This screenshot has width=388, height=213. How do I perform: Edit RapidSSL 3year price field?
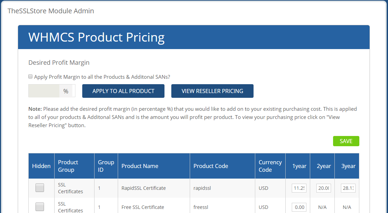point(348,188)
